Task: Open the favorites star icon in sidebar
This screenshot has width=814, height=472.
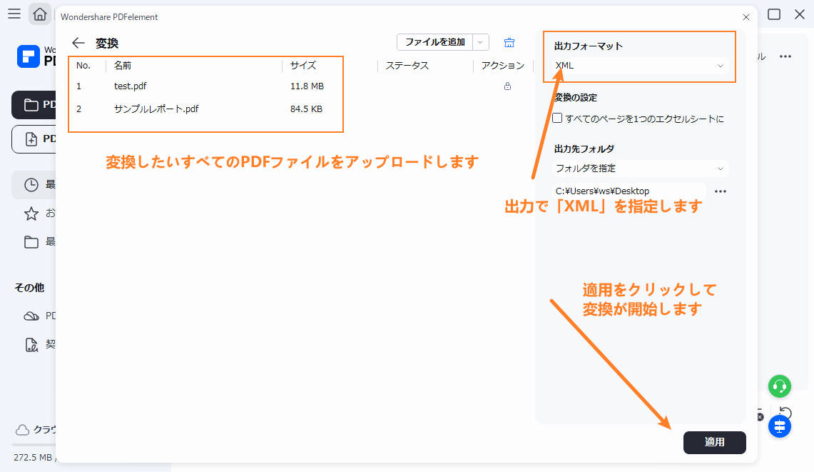Action: [x=32, y=213]
